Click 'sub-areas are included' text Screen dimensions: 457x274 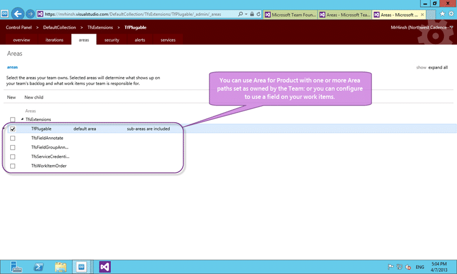149,128
